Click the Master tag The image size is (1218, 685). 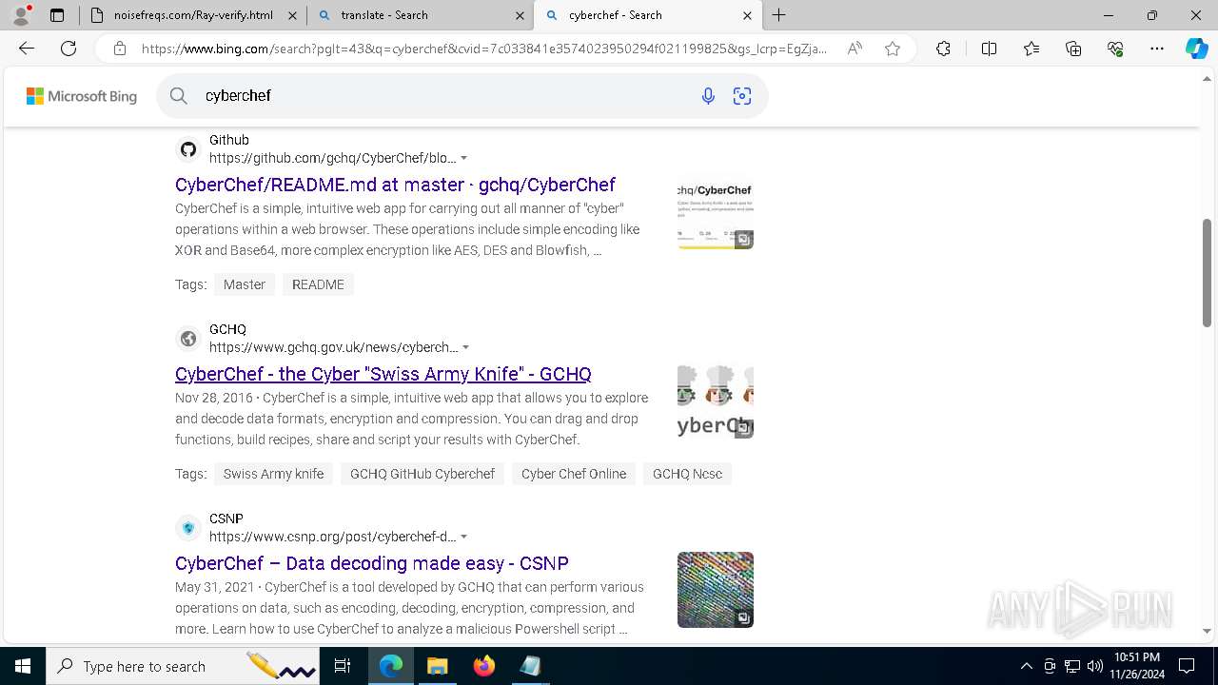tap(245, 284)
